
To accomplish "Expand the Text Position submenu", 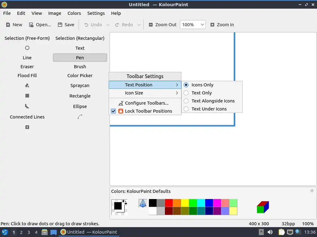I will tap(145, 85).
